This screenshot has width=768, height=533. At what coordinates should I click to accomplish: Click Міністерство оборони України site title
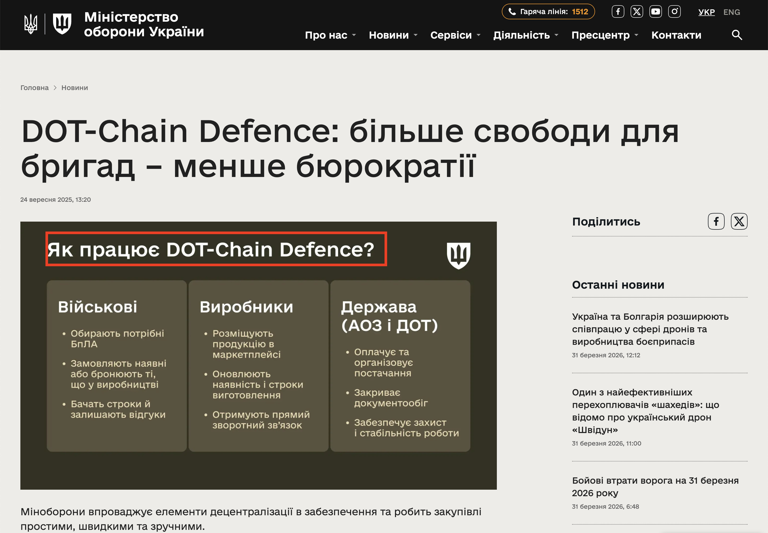(x=144, y=24)
